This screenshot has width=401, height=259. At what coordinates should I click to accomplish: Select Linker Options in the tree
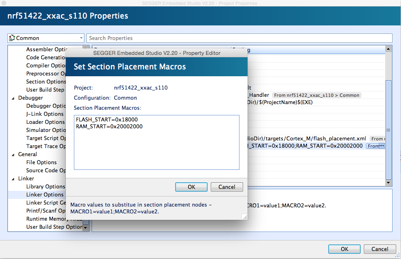[45, 194]
